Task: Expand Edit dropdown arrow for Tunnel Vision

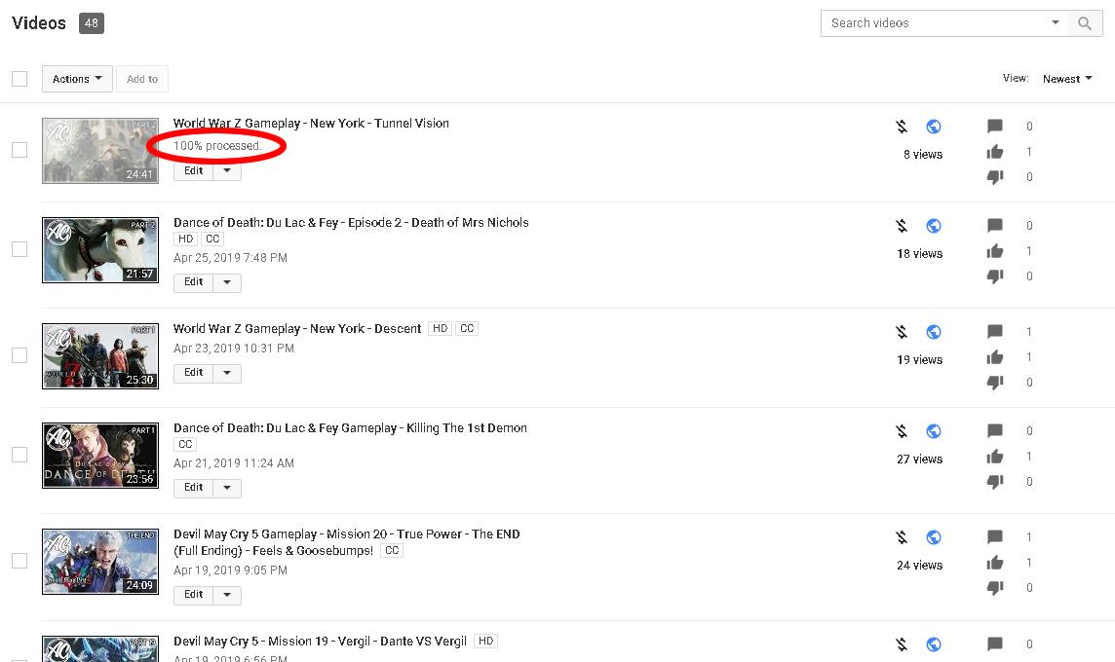Action: [227, 170]
